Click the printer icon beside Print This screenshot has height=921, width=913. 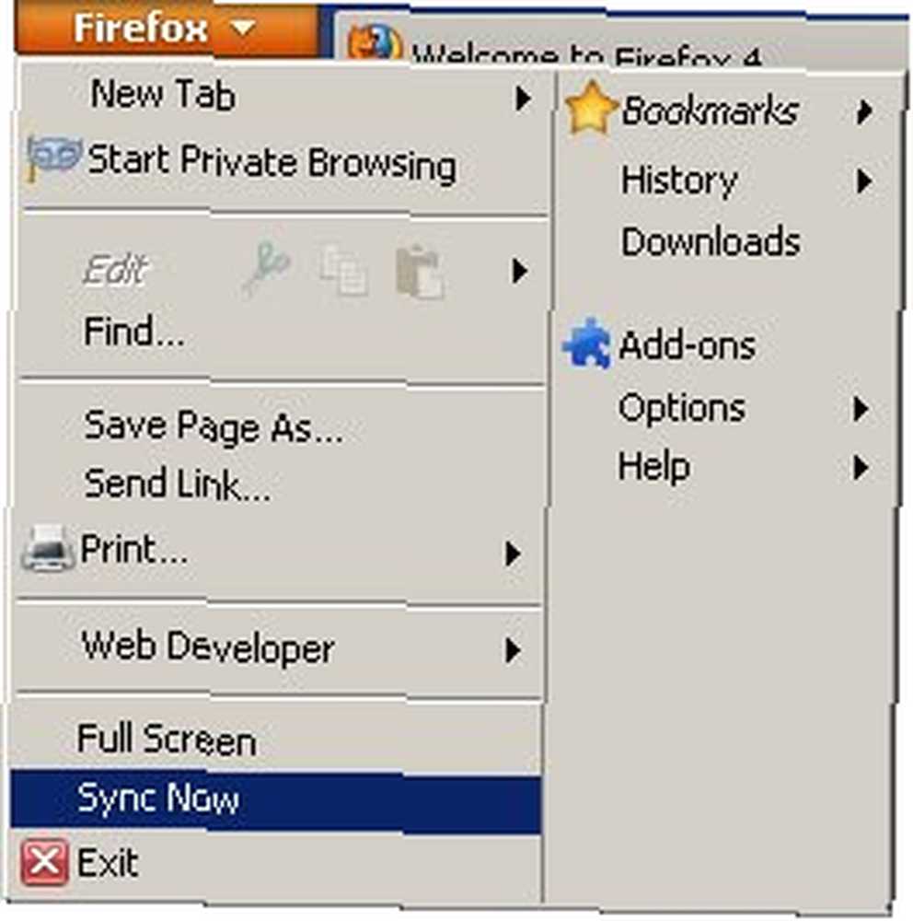click(x=48, y=548)
